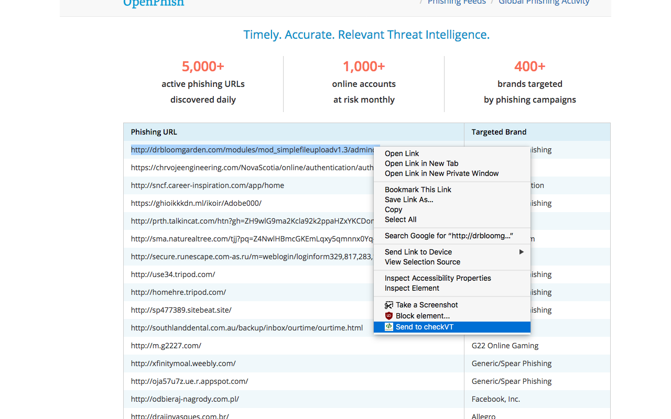This screenshot has width=671, height=419.
Task: Click the red uBlock shield icon
Action: pos(389,316)
